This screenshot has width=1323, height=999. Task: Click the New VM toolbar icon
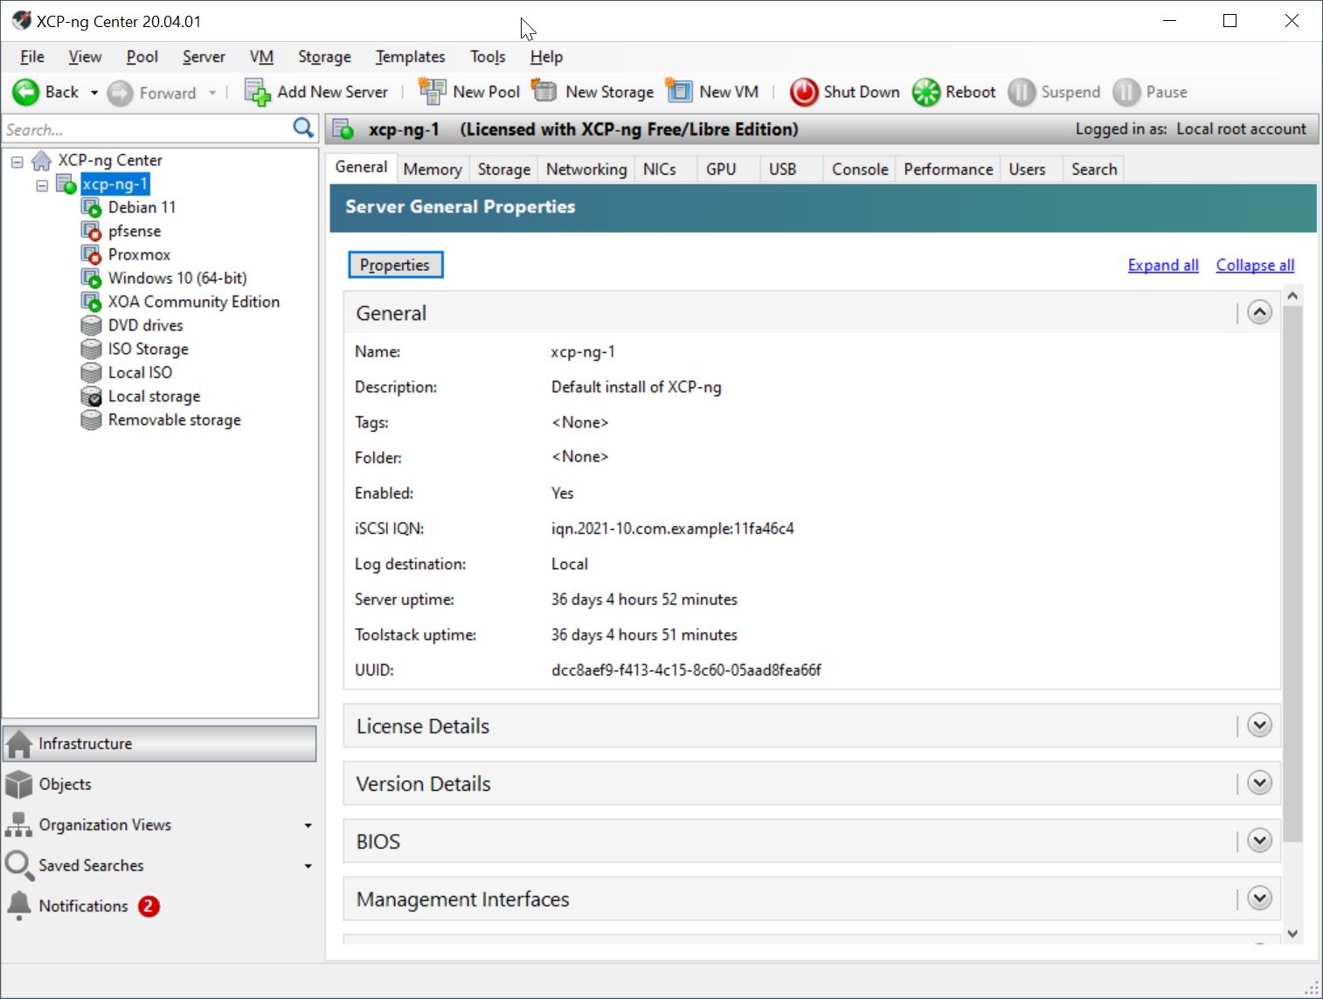coord(679,91)
